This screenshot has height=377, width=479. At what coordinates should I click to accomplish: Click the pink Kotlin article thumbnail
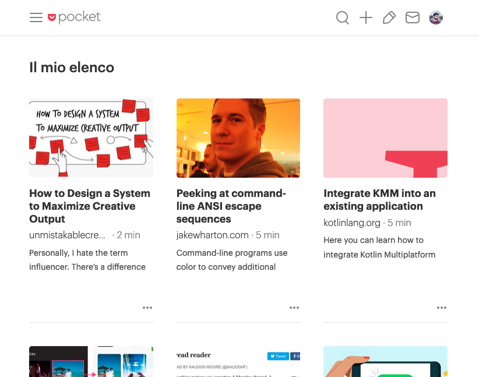click(385, 138)
